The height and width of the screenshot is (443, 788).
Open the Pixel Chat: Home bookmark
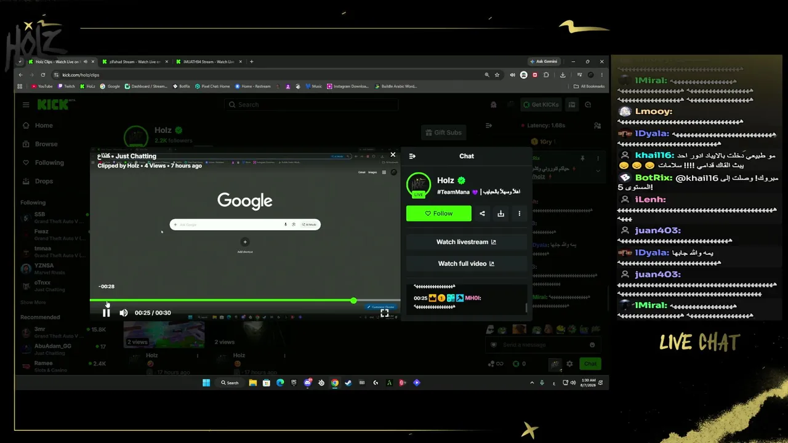(x=212, y=87)
